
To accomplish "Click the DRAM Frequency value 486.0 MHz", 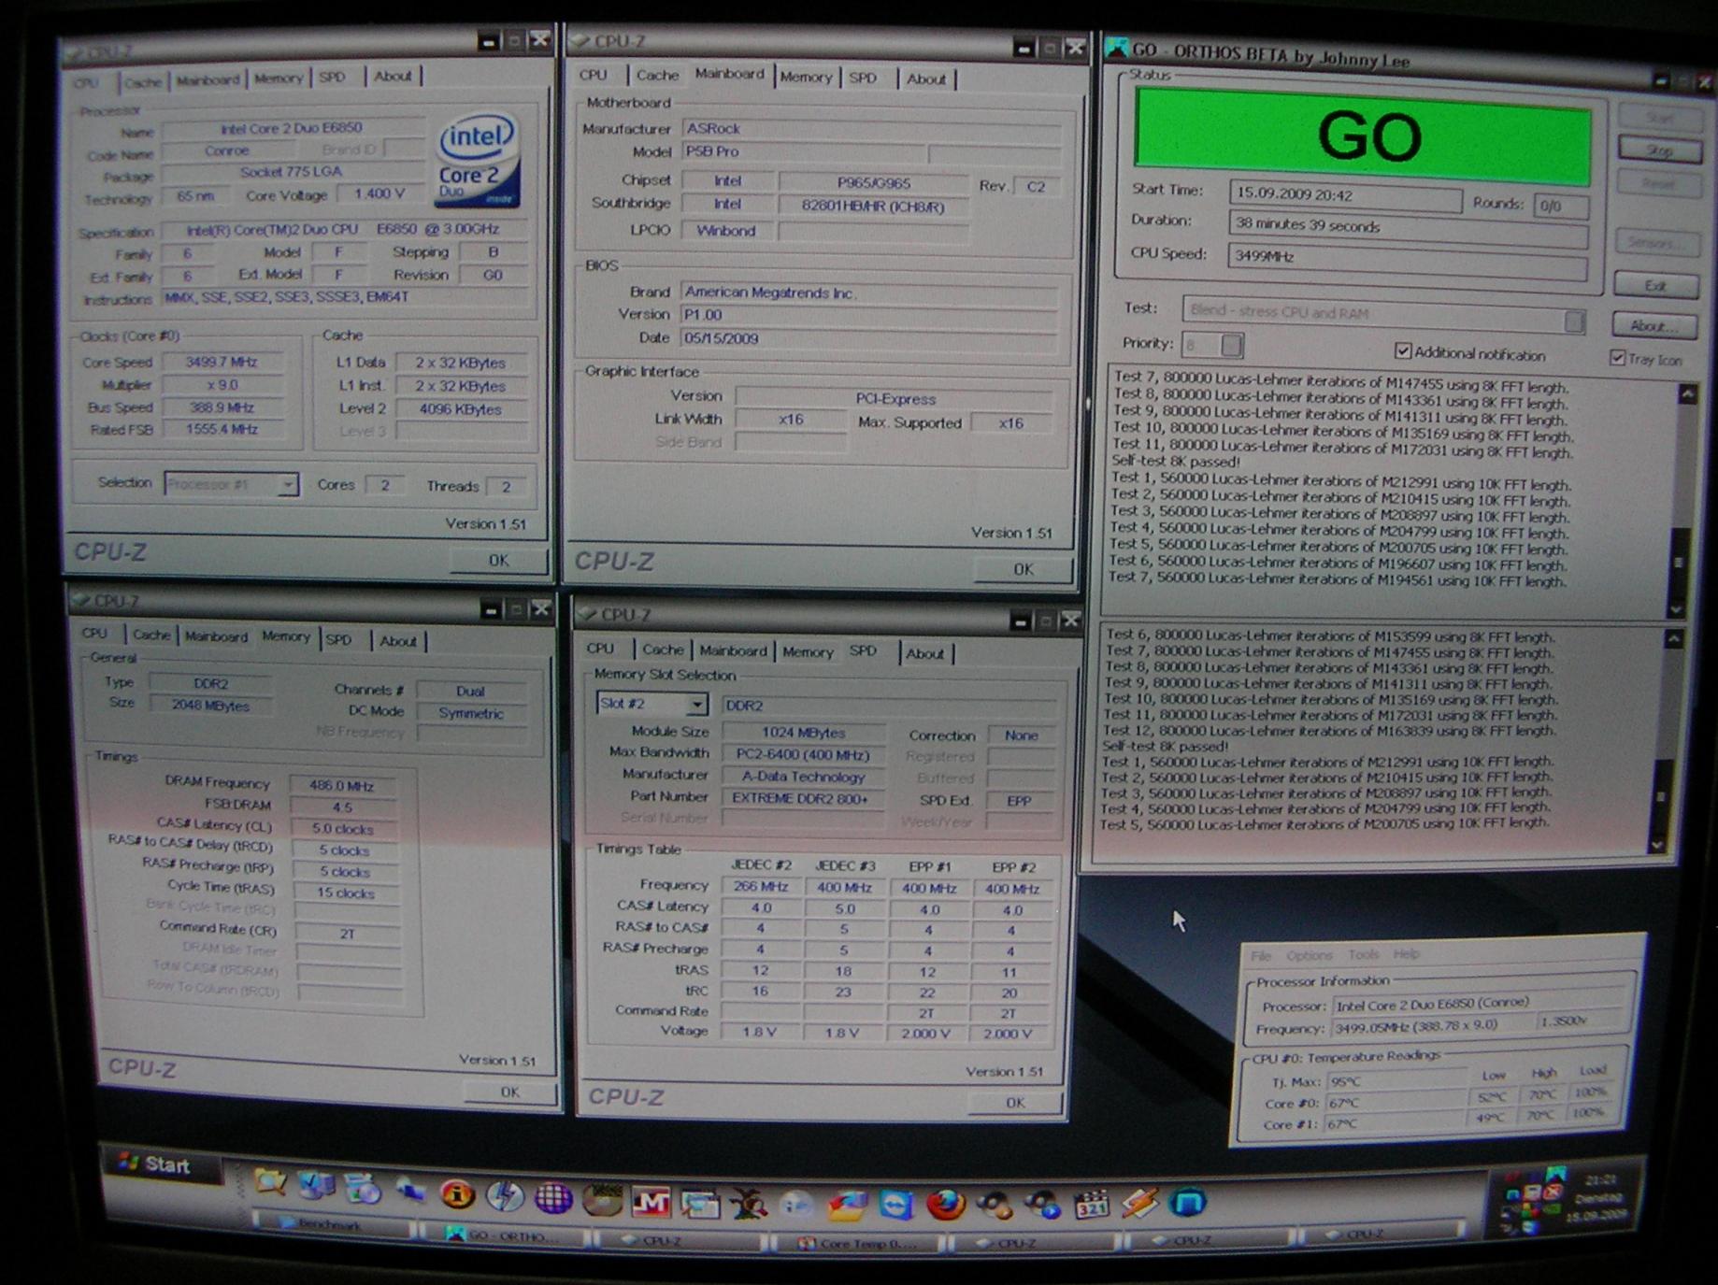I will coord(343,786).
